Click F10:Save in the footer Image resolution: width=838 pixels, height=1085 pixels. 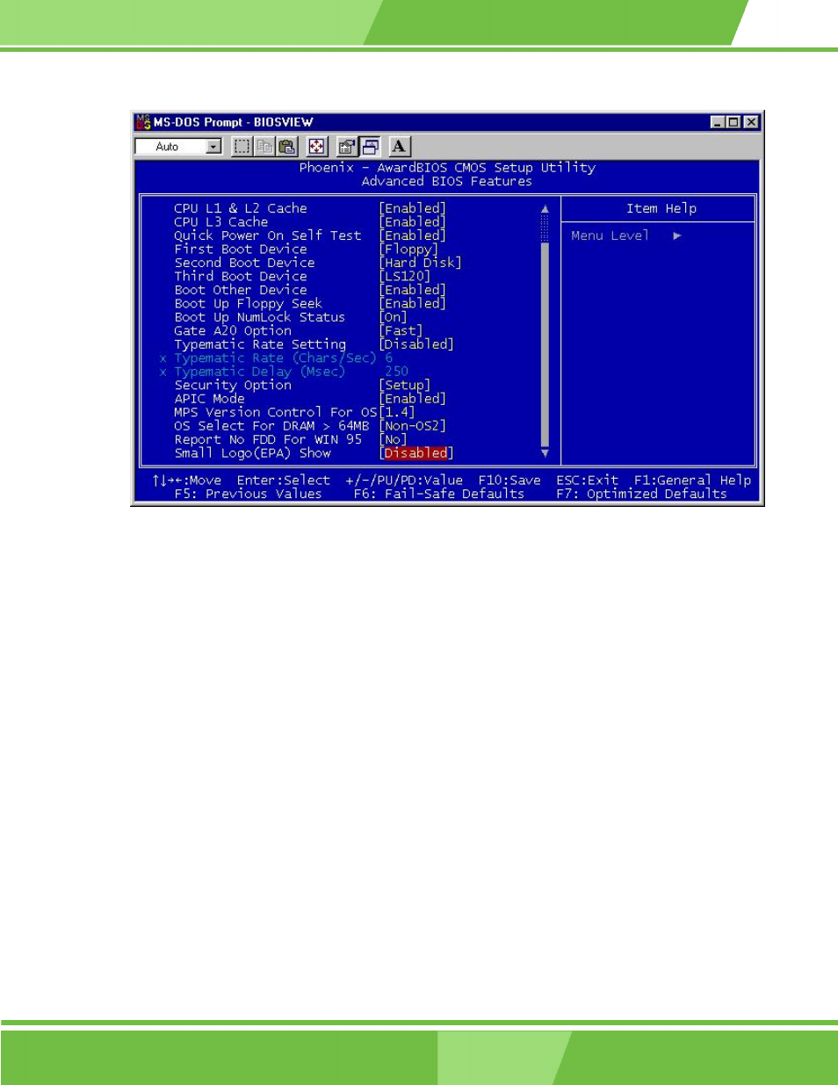[x=509, y=481]
